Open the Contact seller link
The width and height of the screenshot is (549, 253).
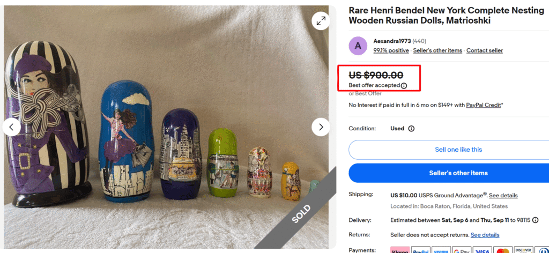click(484, 50)
